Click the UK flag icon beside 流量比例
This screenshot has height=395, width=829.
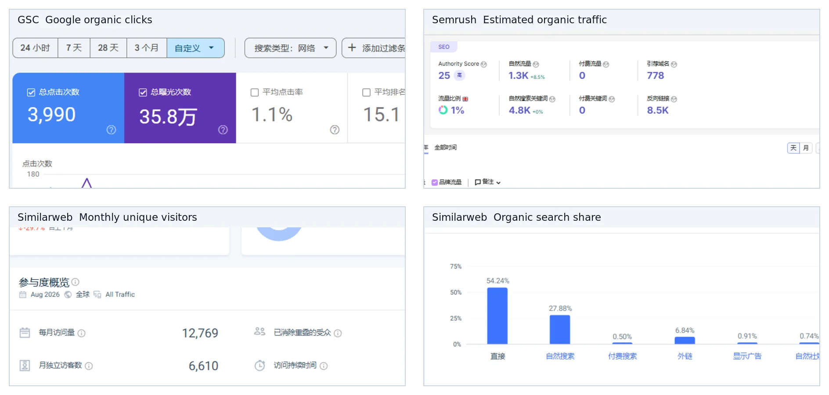tap(465, 99)
